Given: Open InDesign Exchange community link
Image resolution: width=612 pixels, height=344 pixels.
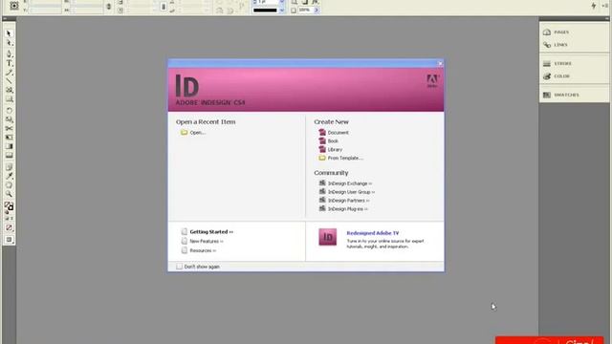Looking at the screenshot, I should tap(345, 183).
